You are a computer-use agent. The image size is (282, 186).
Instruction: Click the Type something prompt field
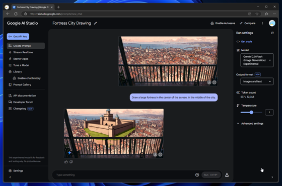click(124, 175)
